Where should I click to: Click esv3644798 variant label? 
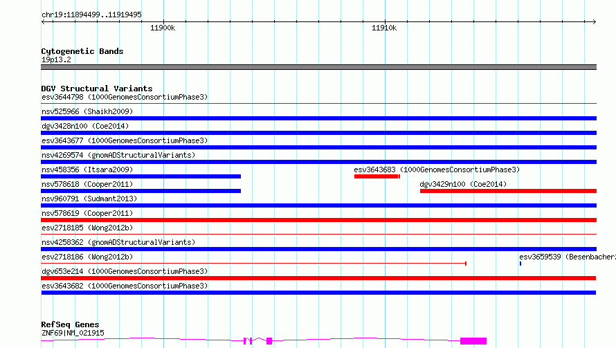[x=125, y=97]
